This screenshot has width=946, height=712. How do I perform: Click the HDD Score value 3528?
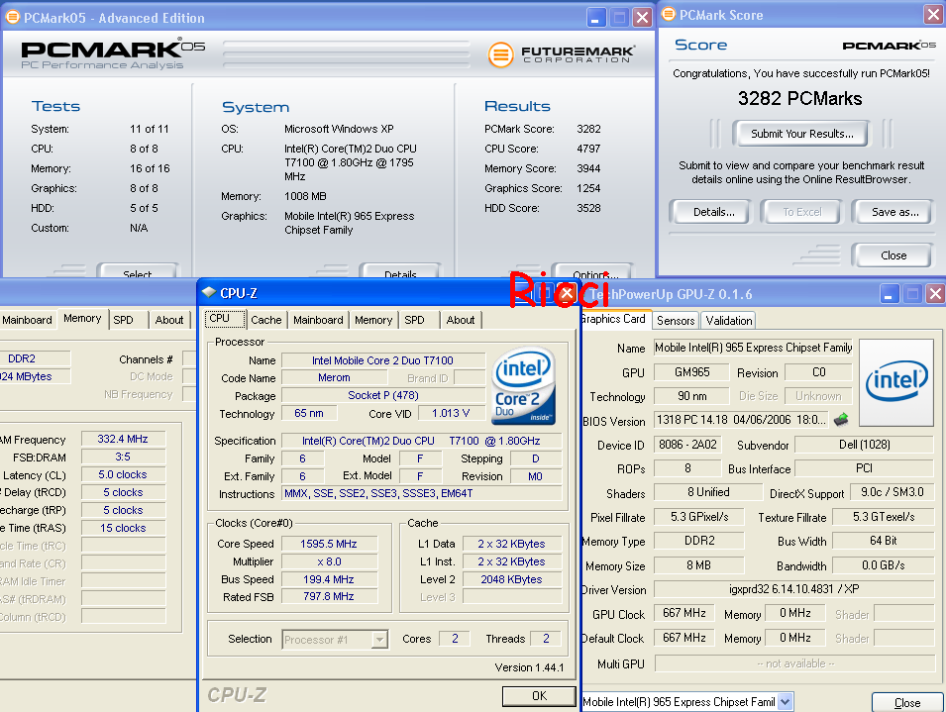coord(588,208)
